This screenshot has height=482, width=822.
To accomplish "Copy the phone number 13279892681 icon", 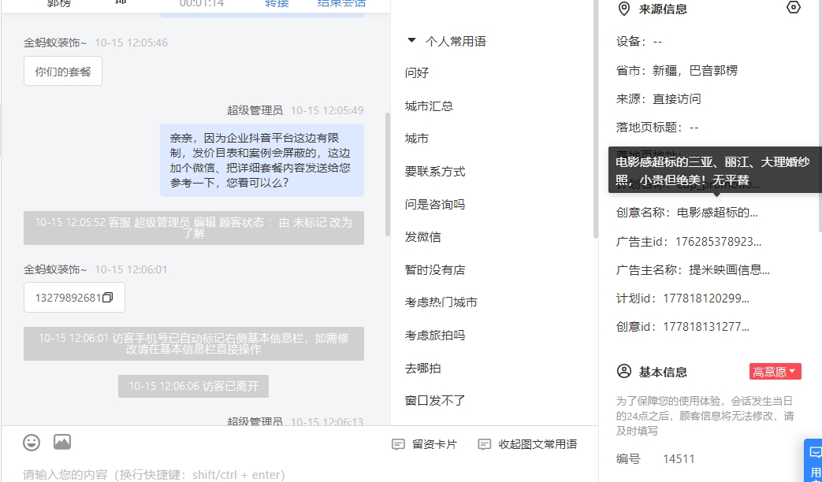I will pyautogui.click(x=107, y=298).
